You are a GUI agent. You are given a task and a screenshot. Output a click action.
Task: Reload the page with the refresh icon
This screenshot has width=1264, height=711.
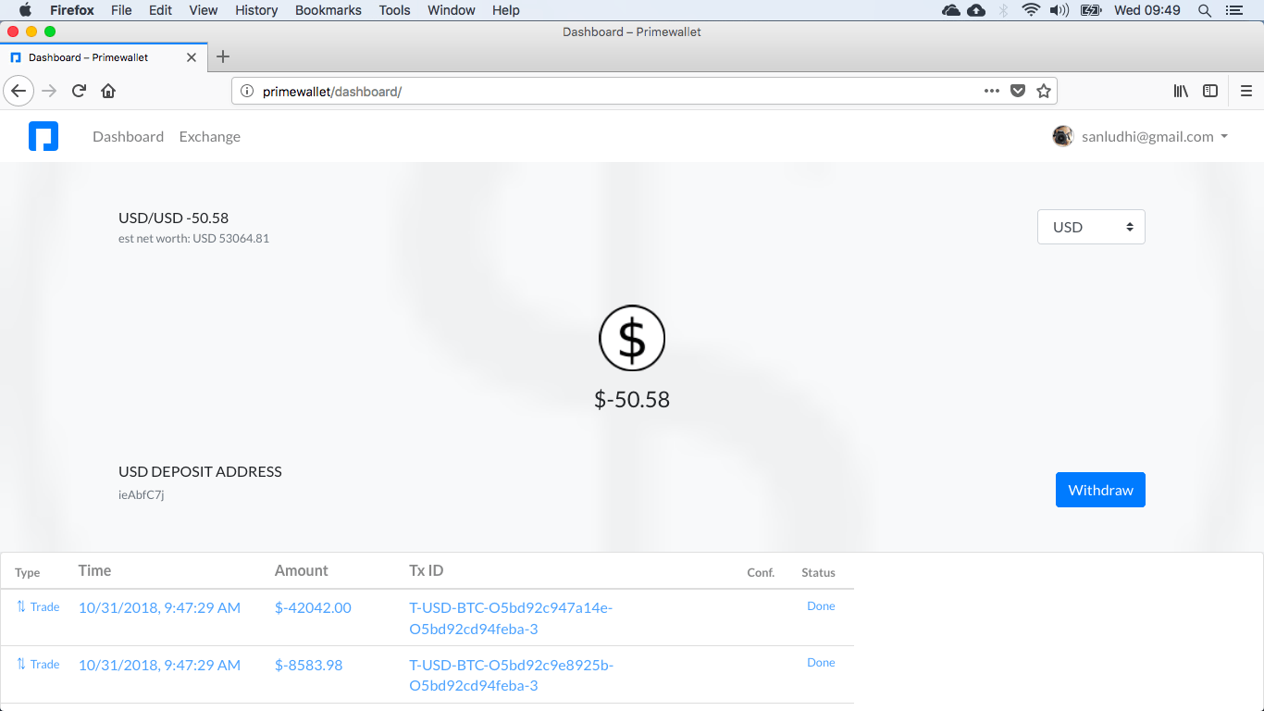click(x=79, y=91)
